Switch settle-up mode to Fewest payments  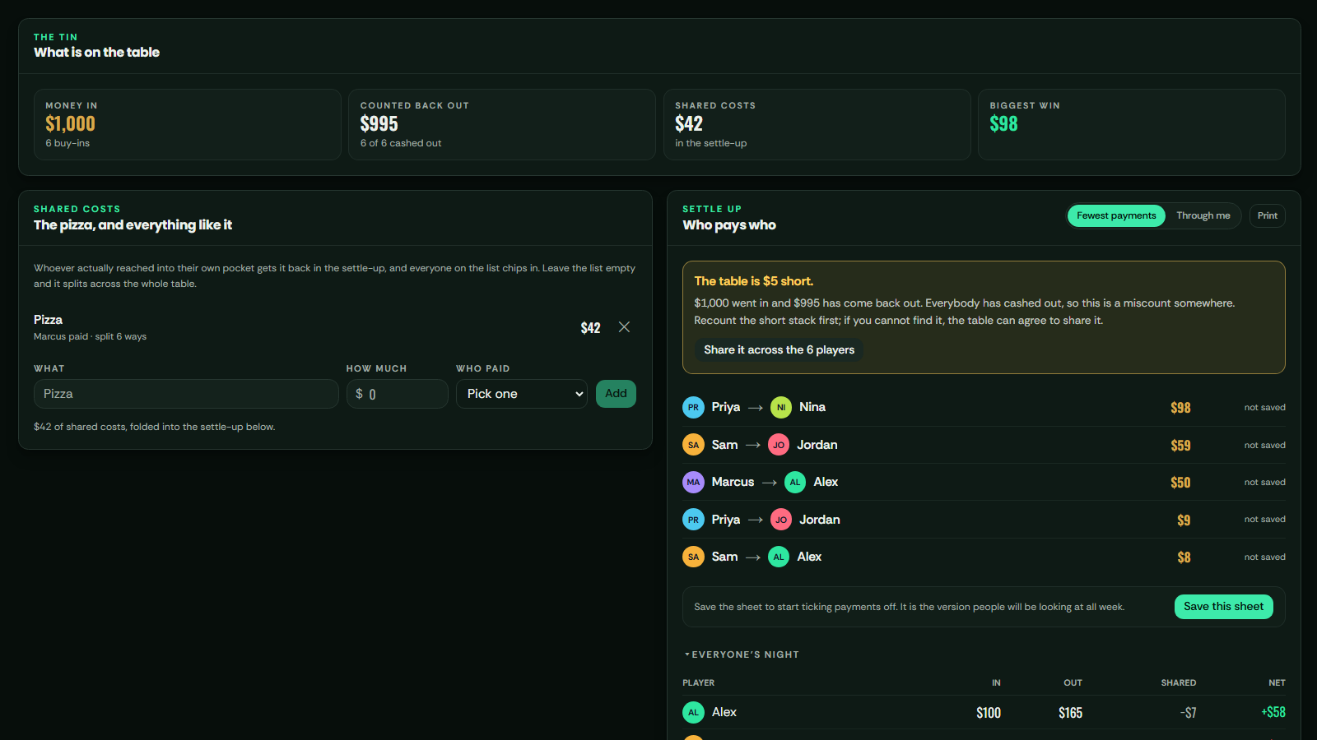[1116, 215]
